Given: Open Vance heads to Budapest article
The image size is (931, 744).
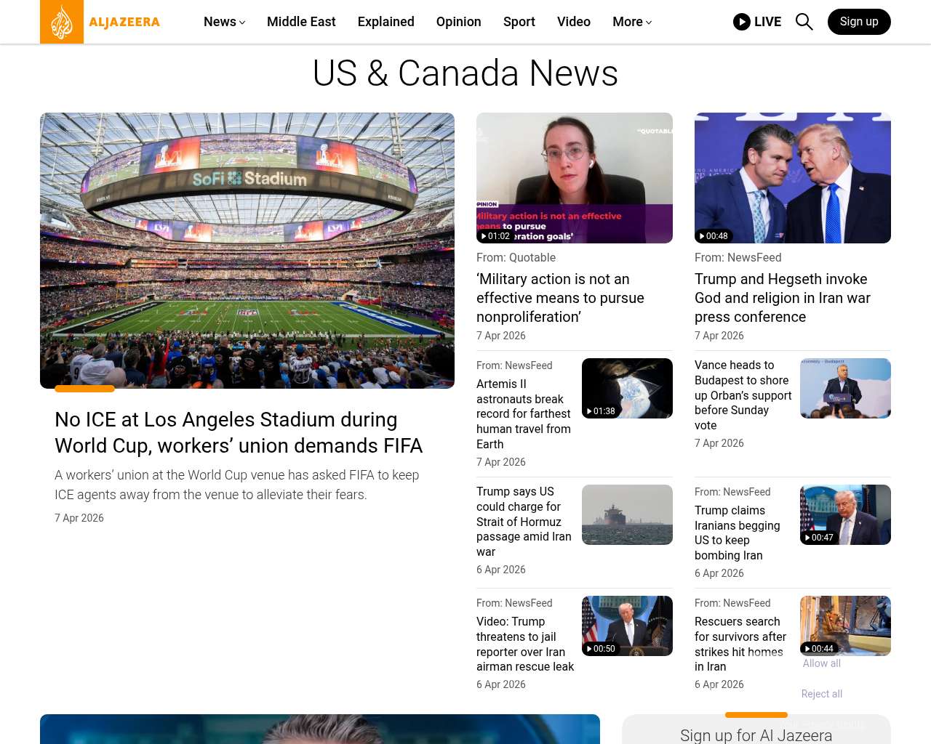Looking at the screenshot, I should click(x=743, y=395).
